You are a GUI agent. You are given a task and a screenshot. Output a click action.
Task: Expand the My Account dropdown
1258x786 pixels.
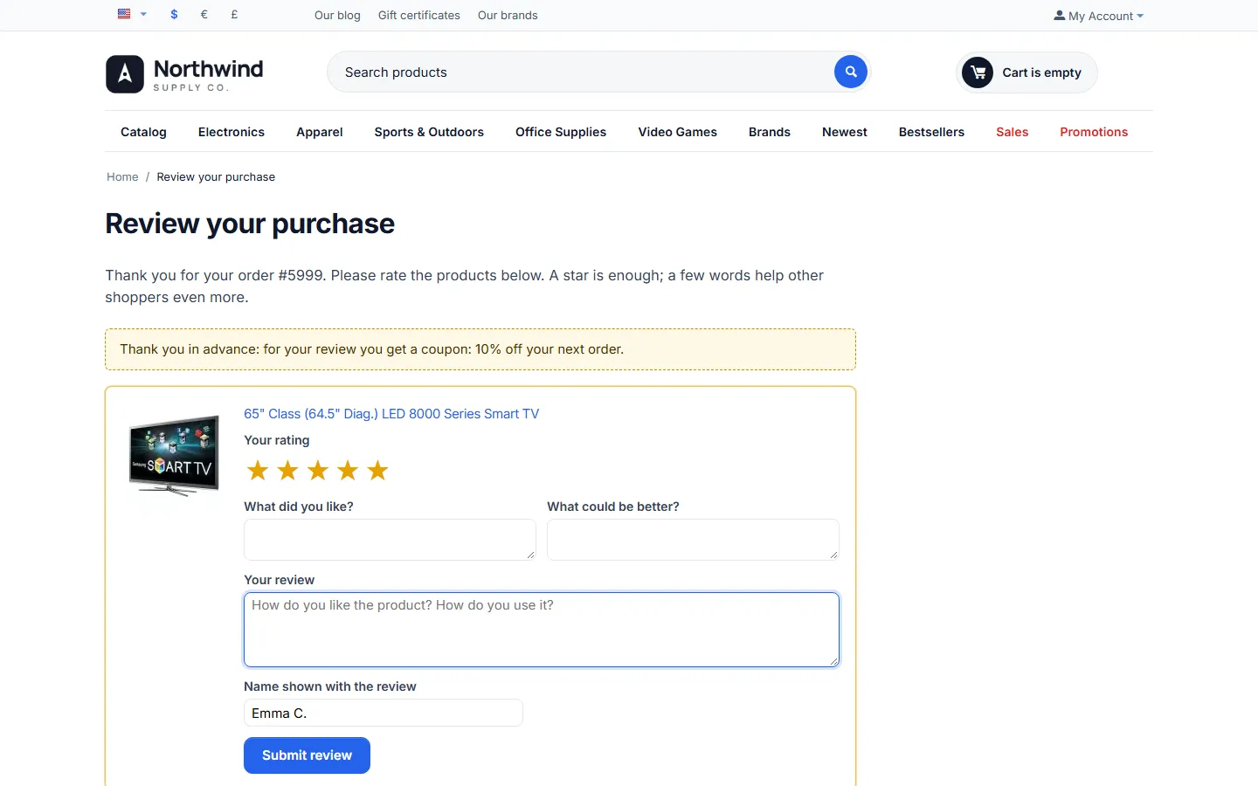click(x=1098, y=16)
